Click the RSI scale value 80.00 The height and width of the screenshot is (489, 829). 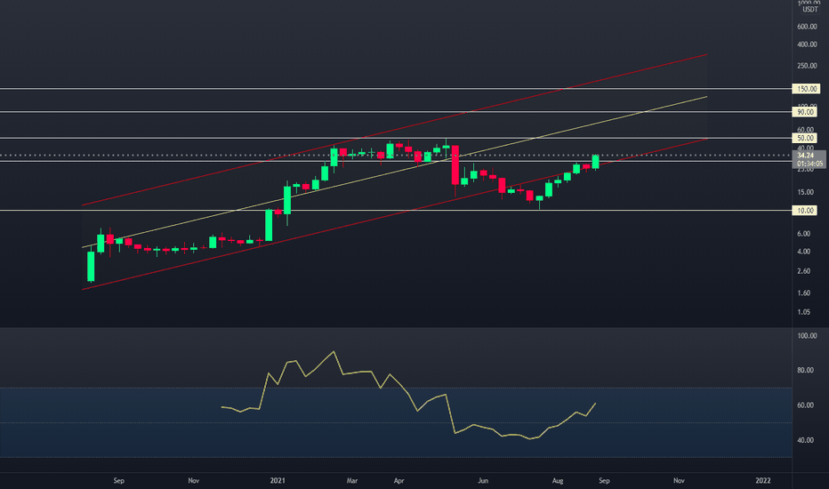coord(805,370)
